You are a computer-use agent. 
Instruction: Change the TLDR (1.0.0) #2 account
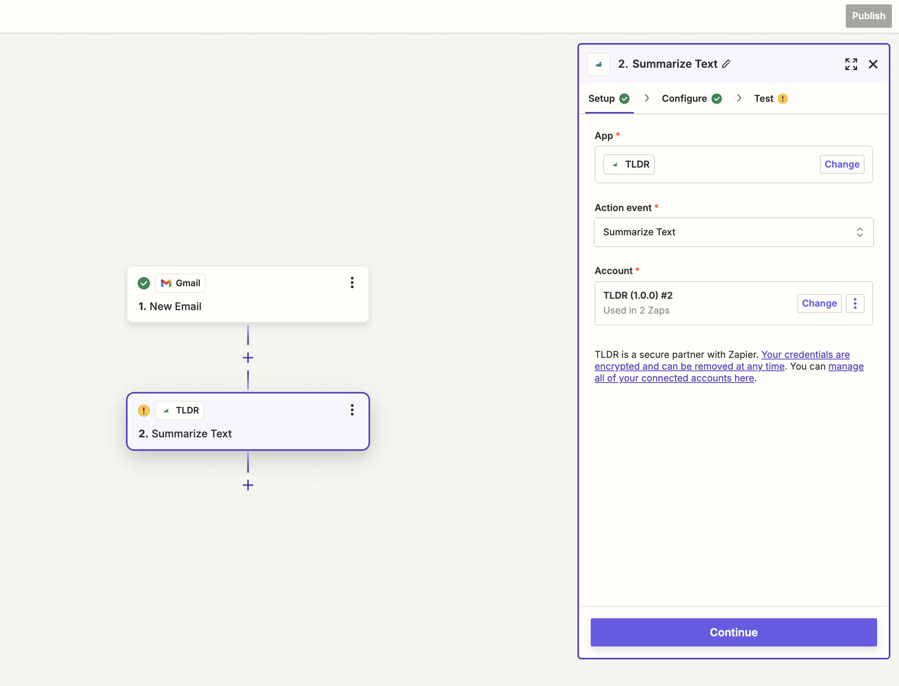819,303
